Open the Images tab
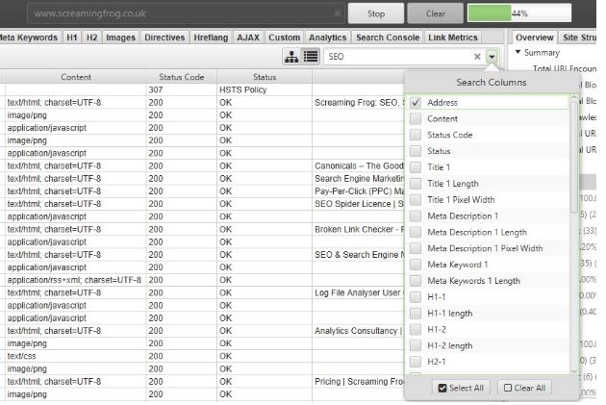The image size is (606, 405). 120,38
